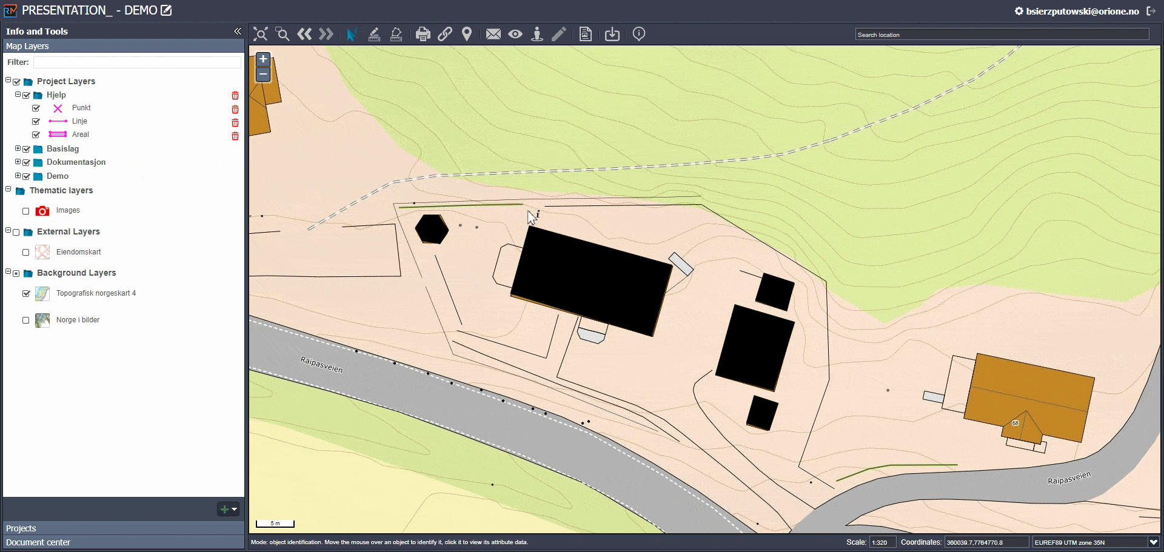Toggle the Punkt layer checkbox
Screen dimensions: 1164x552
point(36,108)
